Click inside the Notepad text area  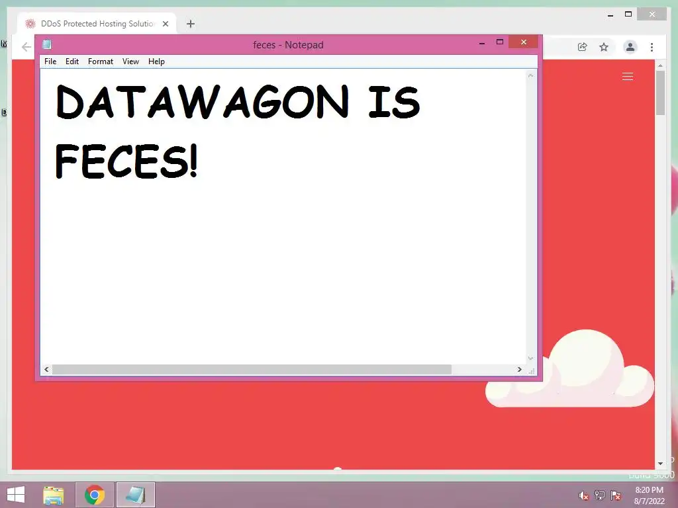pos(283,216)
